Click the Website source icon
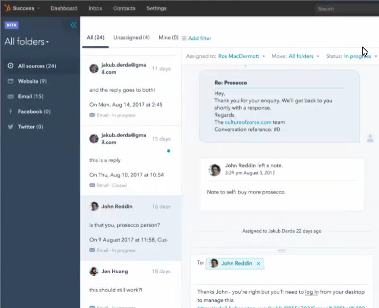 tap(10, 81)
